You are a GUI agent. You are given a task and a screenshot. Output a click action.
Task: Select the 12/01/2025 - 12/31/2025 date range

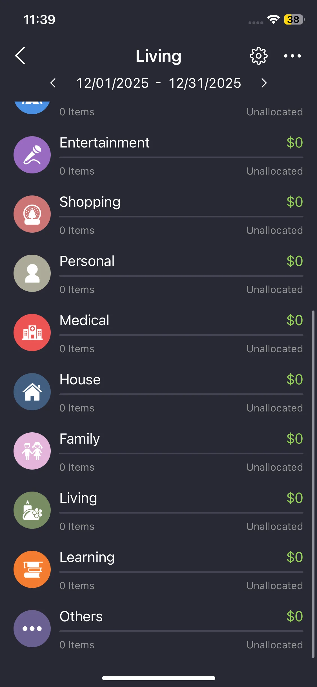pyautogui.click(x=158, y=83)
